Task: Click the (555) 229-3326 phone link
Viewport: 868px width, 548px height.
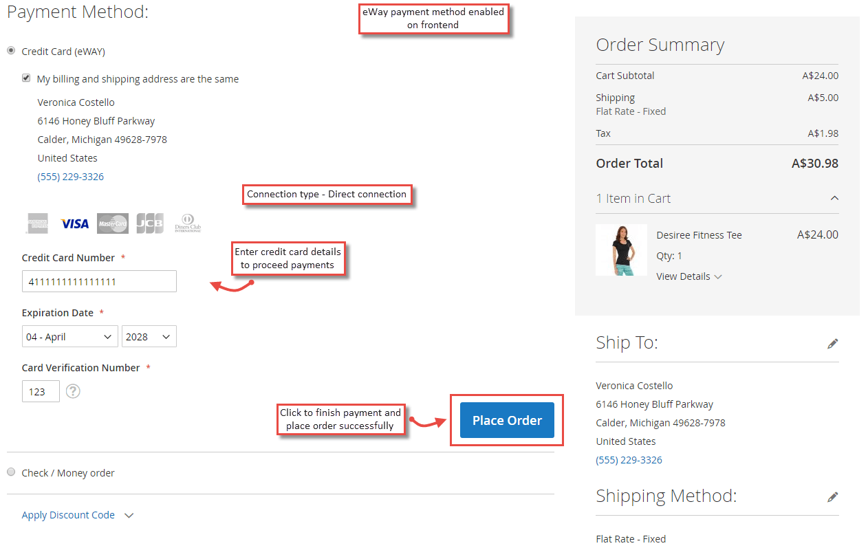Action: tap(70, 176)
